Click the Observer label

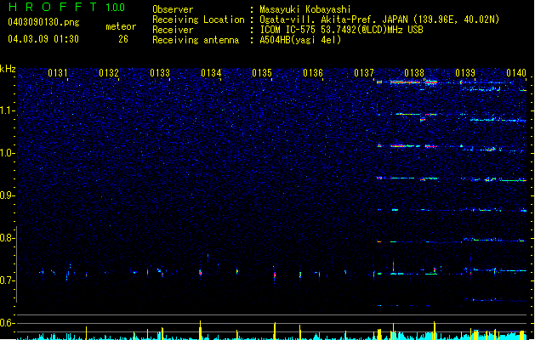173,9
